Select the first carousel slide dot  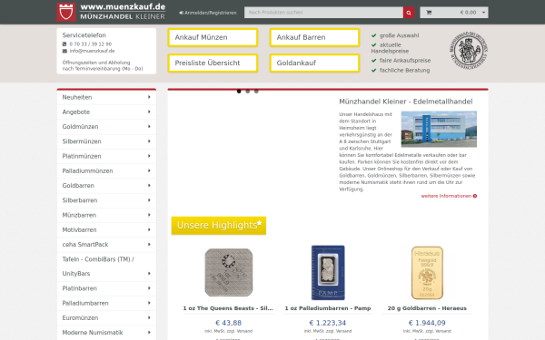pos(239,92)
